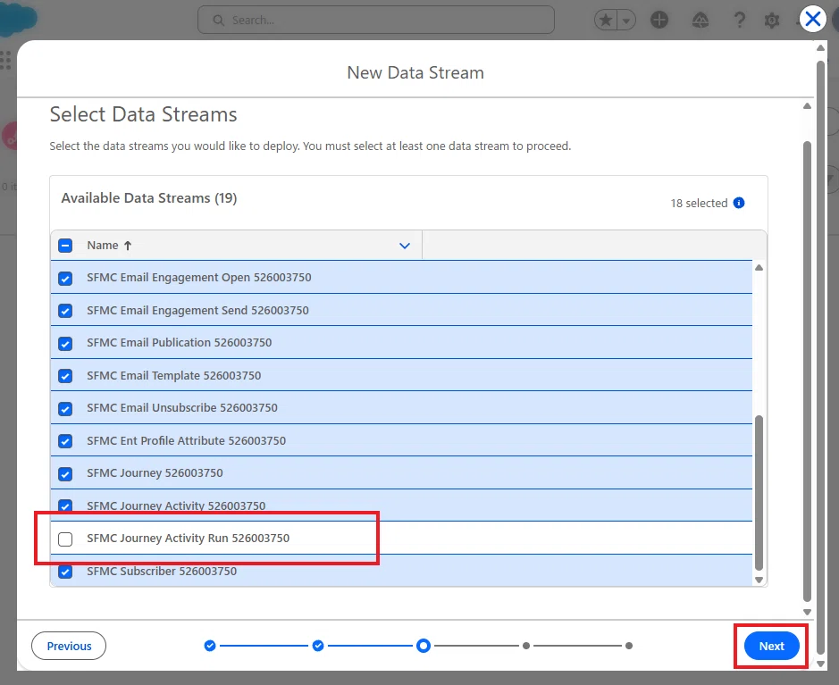Toggle the select-all checkbox in Name header

coord(65,246)
